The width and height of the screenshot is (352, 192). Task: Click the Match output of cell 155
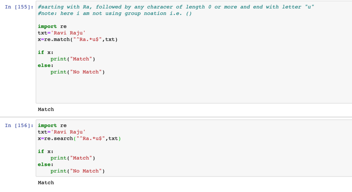(46, 109)
